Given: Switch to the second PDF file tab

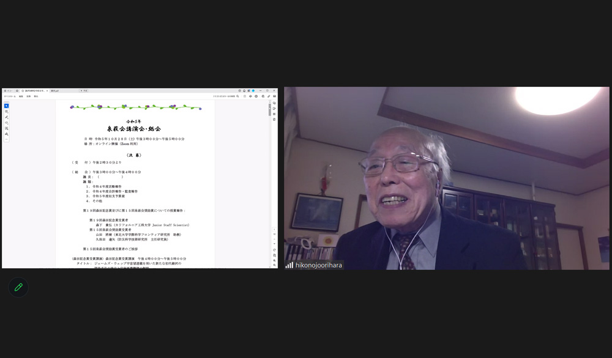Looking at the screenshot, I should coord(55,91).
